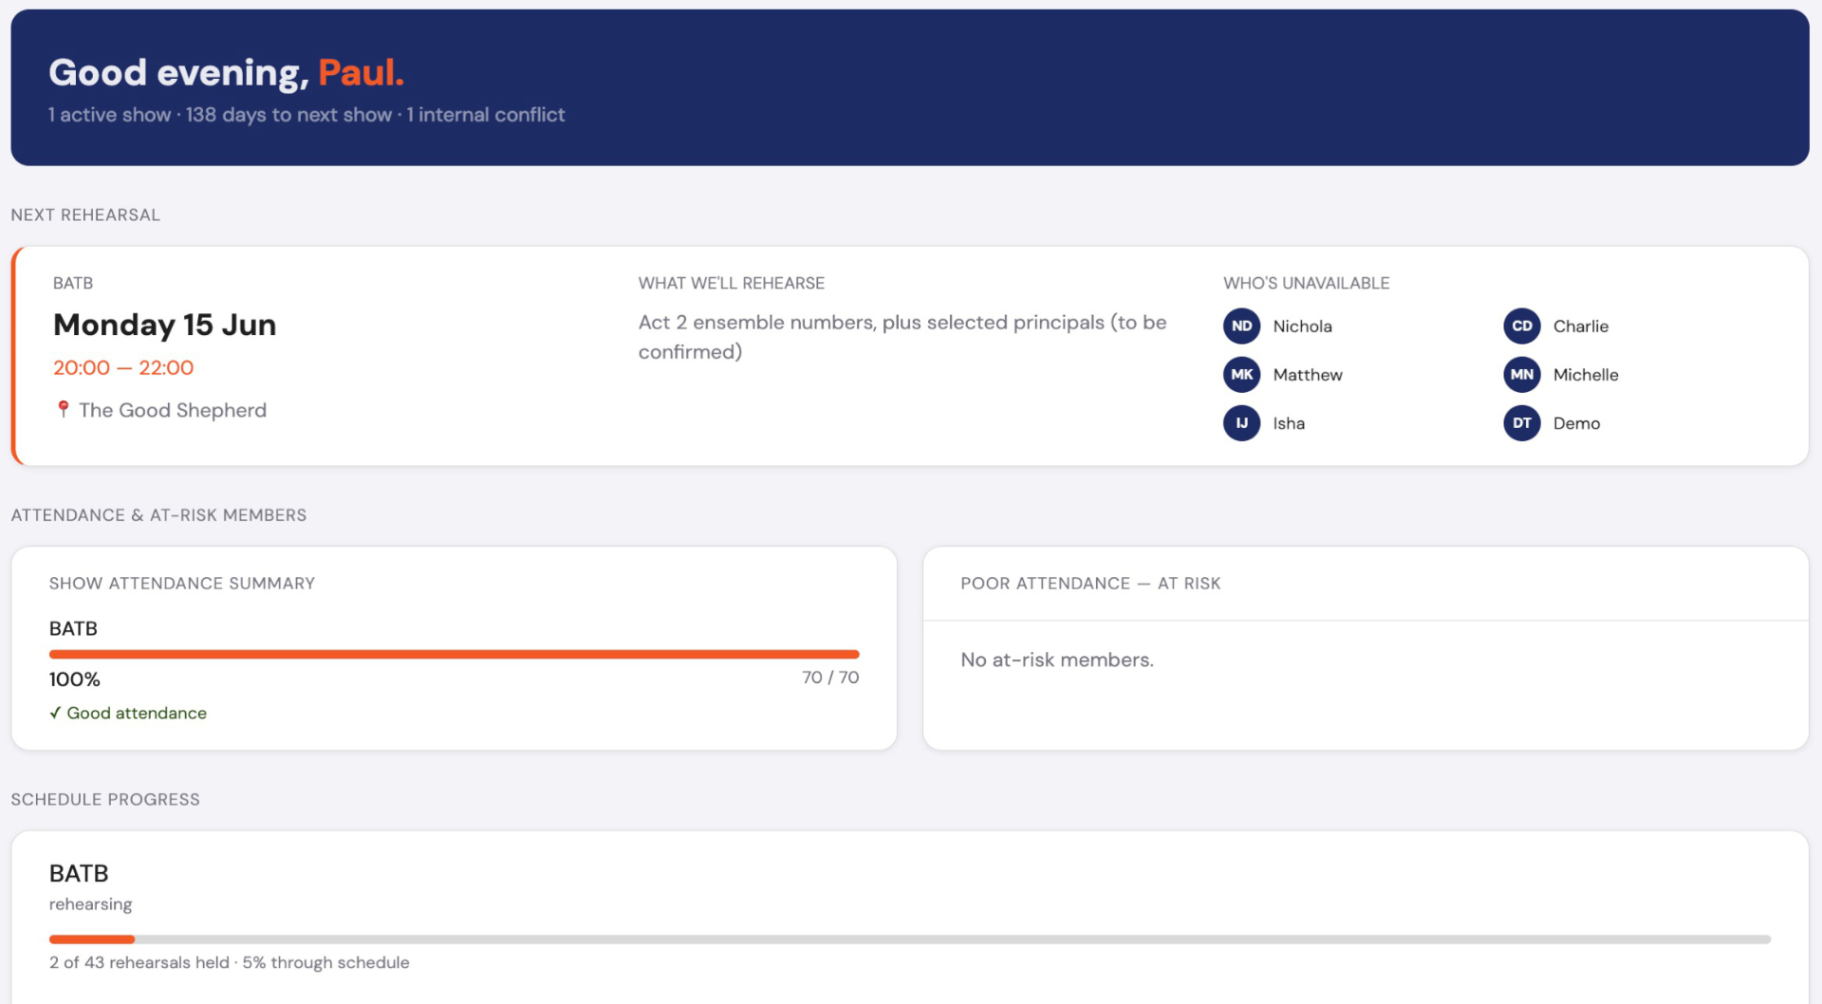Click the MK avatar for Matthew
This screenshot has width=1822, height=1004.
(1241, 374)
